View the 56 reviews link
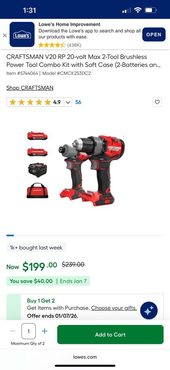Image resolution: width=170 pixels, height=370 pixels. [78, 102]
